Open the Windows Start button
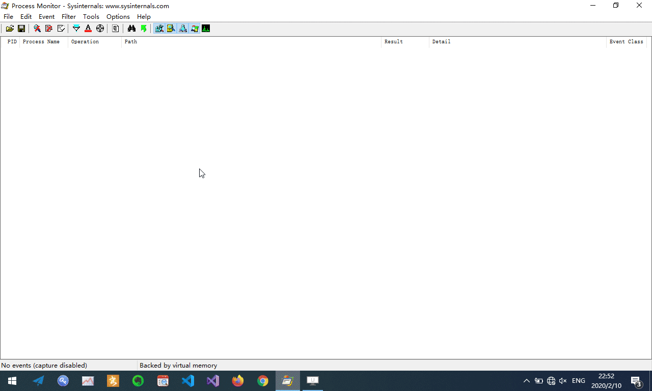This screenshot has height=391, width=652. [11, 380]
